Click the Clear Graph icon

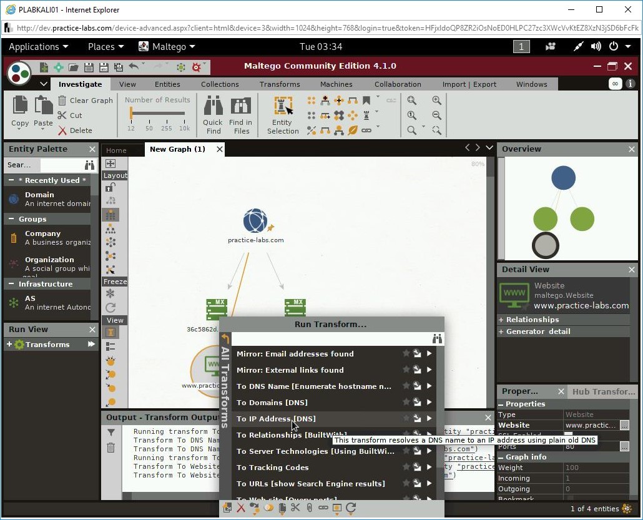[x=62, y=101]
